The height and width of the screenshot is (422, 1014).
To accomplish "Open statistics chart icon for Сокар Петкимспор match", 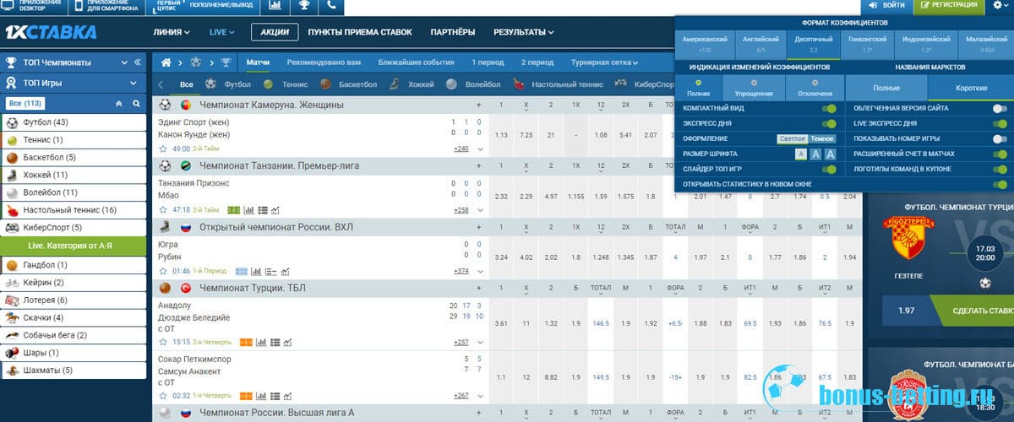I will [x=261, y=395].
